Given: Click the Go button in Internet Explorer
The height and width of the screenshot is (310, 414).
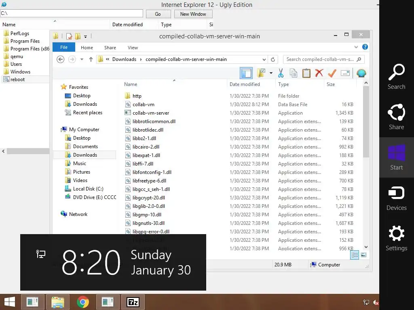Looking at the screenshot, I should (x=158, y=14).
